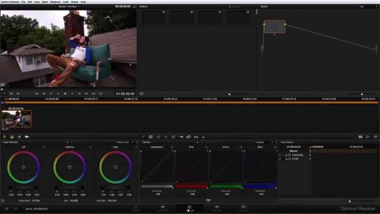Adjust the Red curve intensity bar
Image resolution: width=380 pixels, height=214 pixels.
[192, 186]
